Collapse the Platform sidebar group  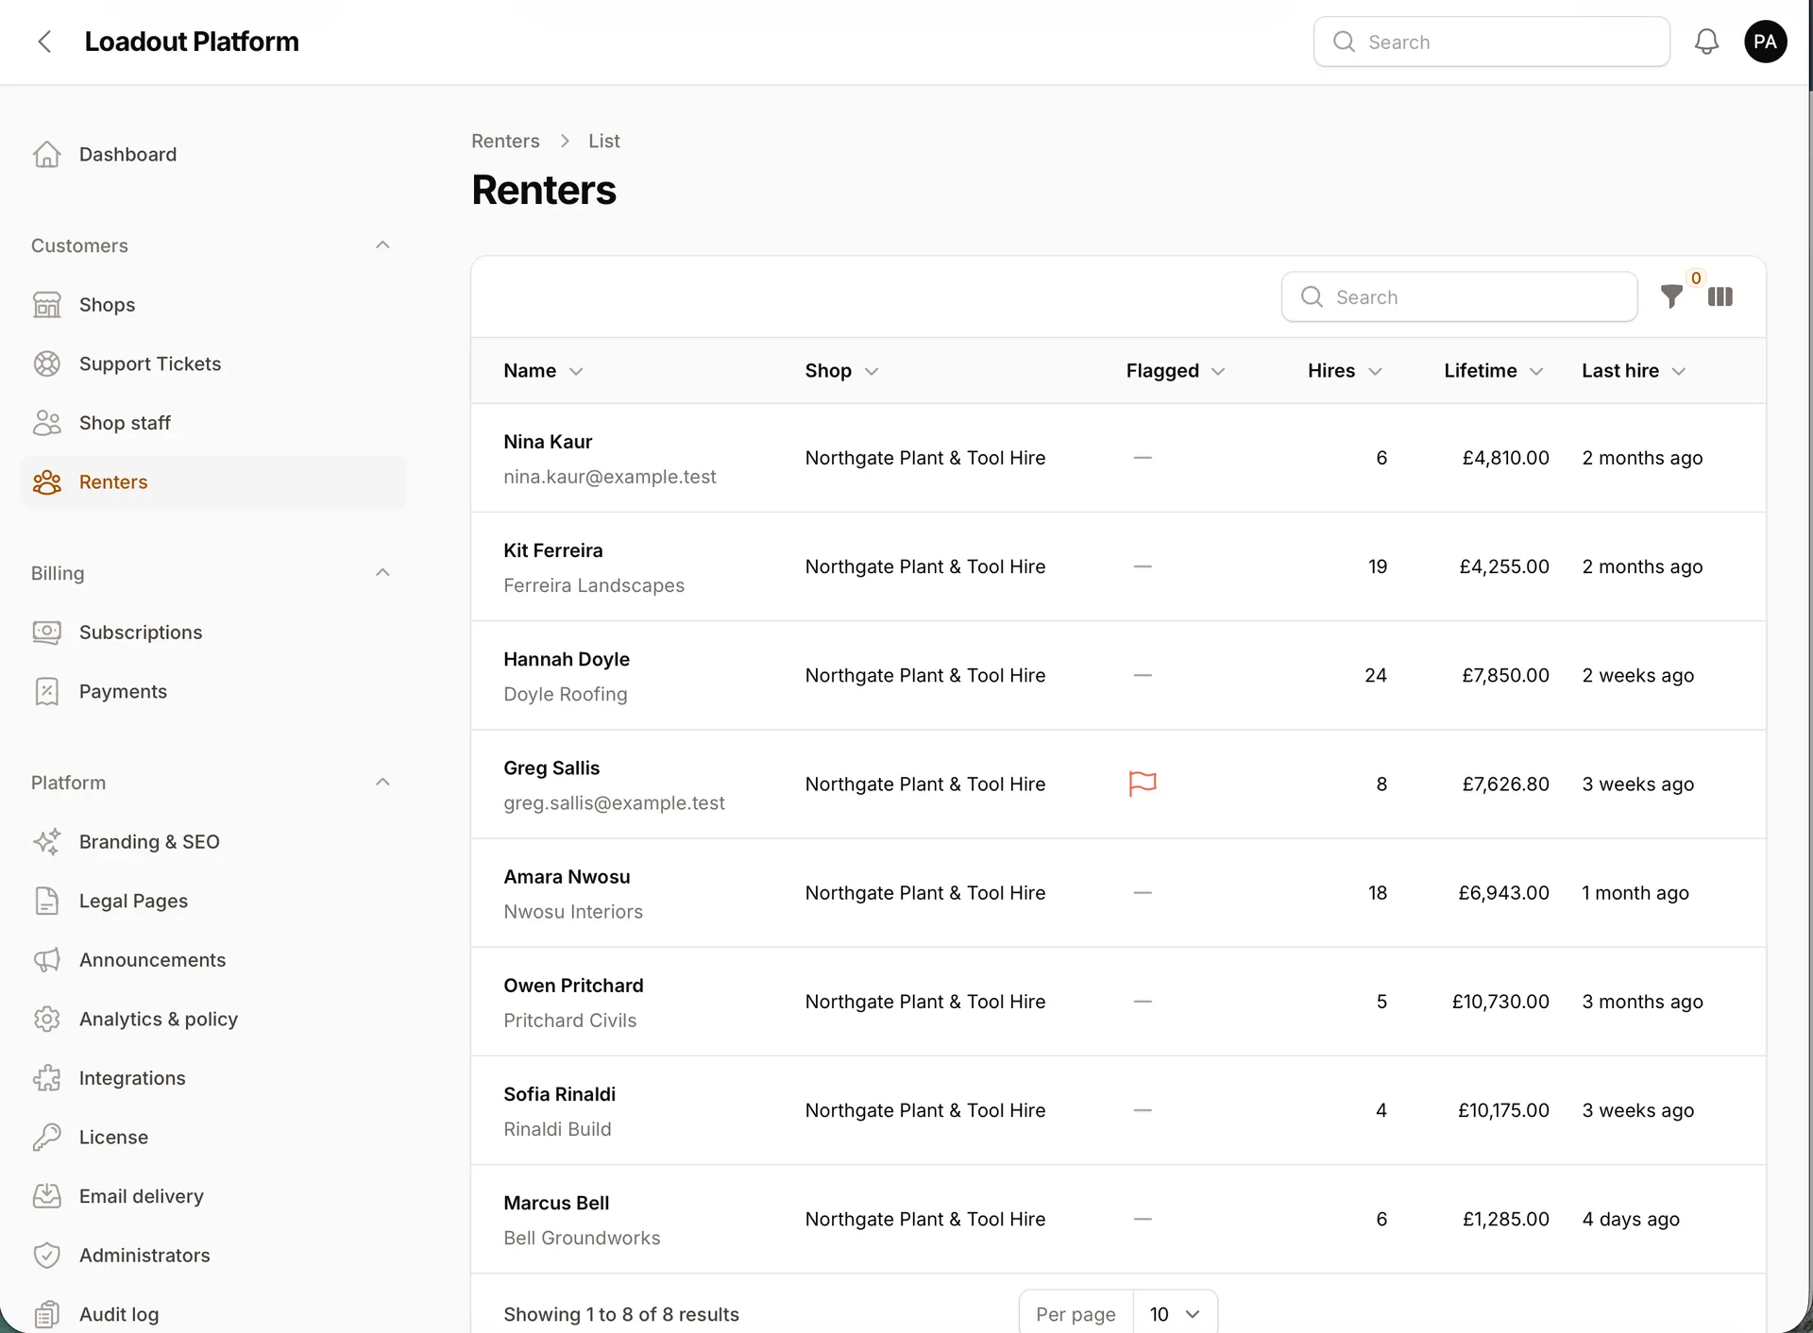382,783
